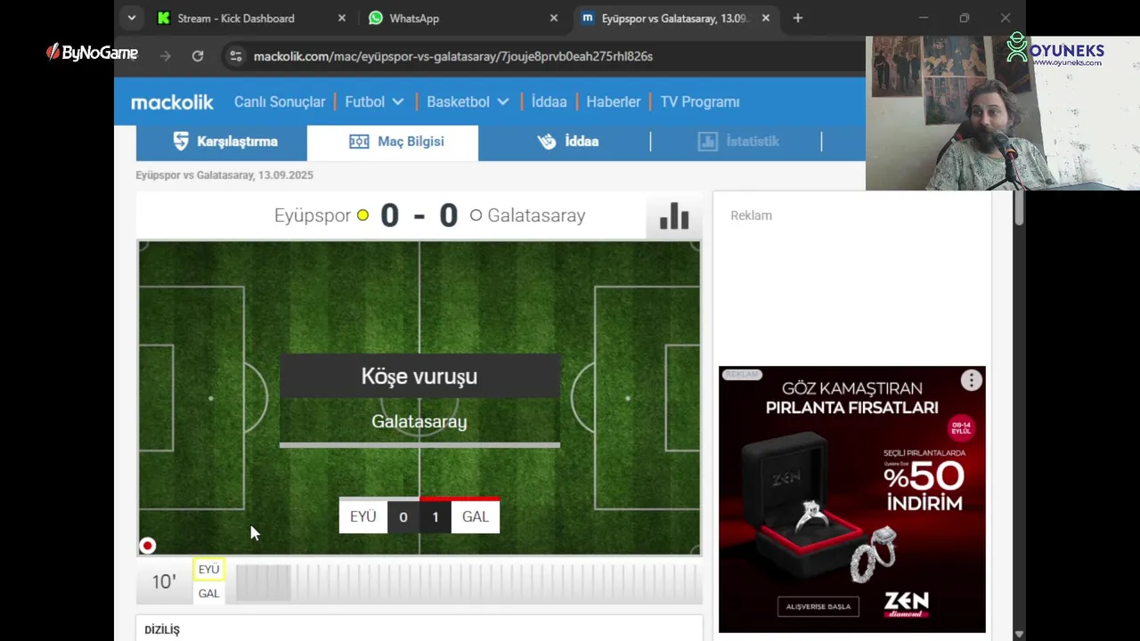The width and height of the screenshot is (1140, 641).
Task: Click the Reklam label
Action: [x=751, y=215]
